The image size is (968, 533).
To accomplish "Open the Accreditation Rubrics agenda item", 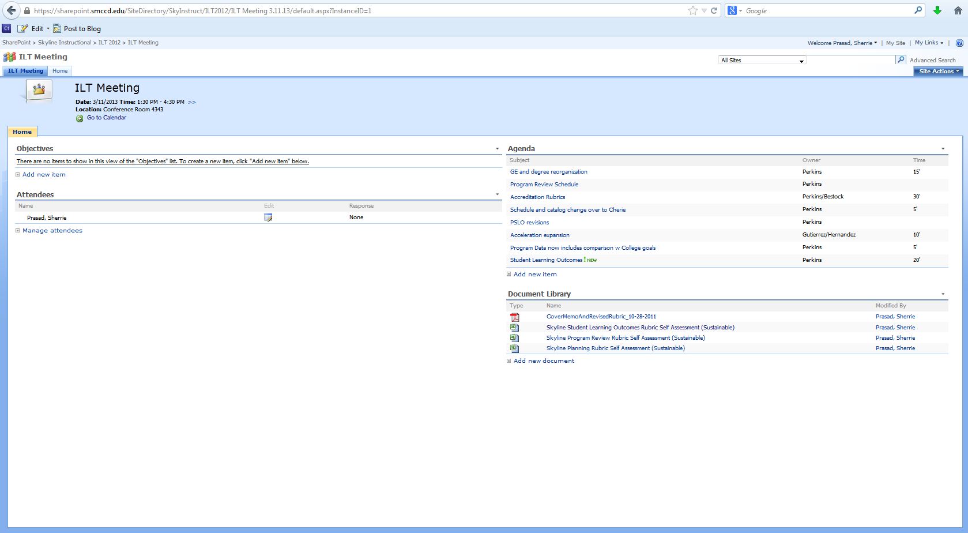I will coord(537,197).
